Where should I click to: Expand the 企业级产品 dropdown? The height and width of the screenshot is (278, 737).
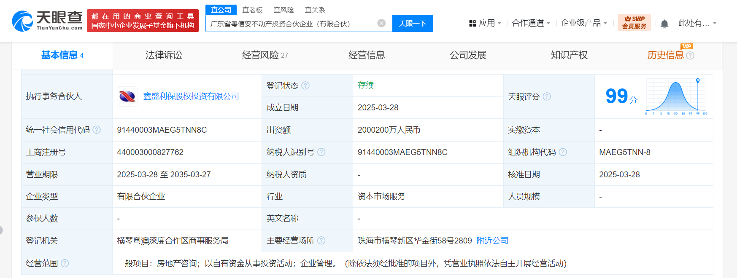coord(583,23)
